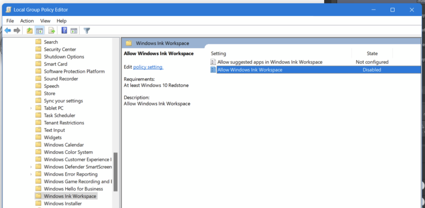This screenshot has height=208, width=425.
Task: Close the Local Group Policy Editor window
Action: point(412,10)
